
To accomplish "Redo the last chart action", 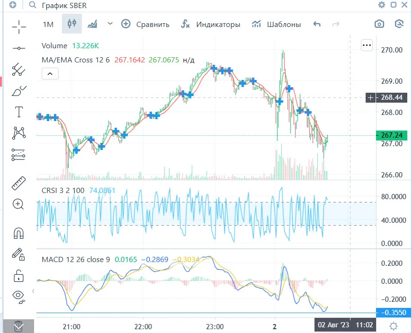I will pos(335,25).
